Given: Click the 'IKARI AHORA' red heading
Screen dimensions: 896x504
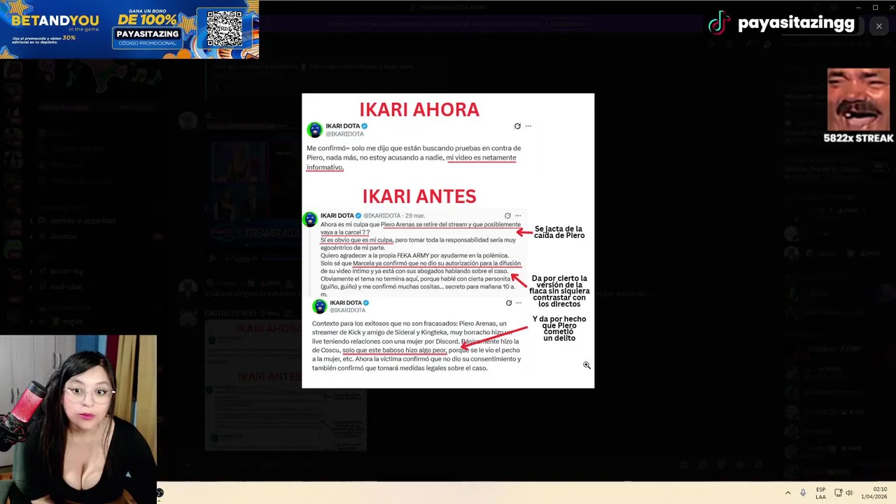Looking at the screenshot, I should coord(419,110).
